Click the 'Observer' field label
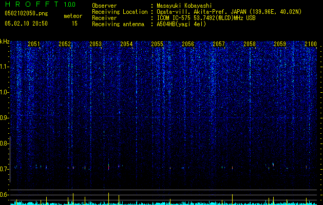Viewport: 323px width, 205px height. 104,6
